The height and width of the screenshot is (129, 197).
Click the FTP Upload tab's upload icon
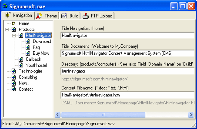pyautogui.click(x=86, y=16)
